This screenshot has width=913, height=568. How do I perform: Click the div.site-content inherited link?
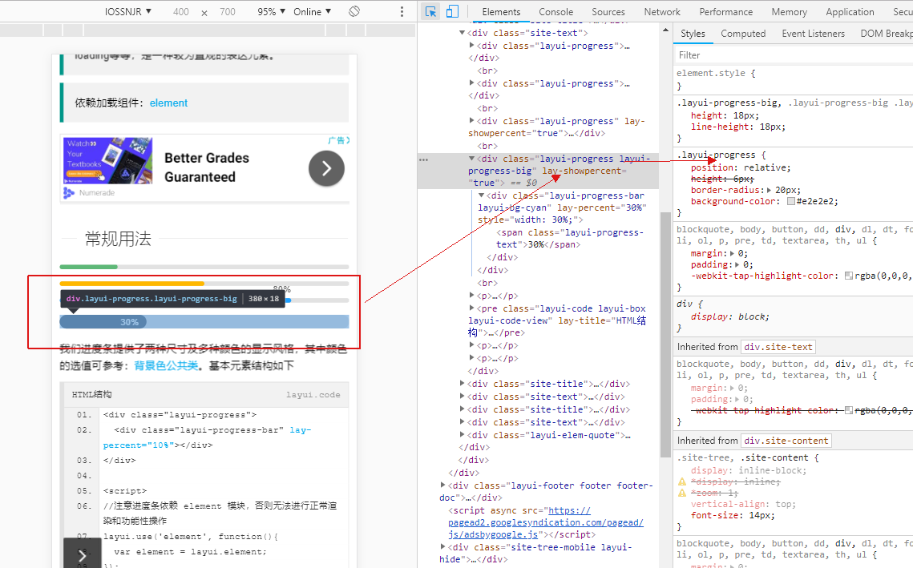click(x=786, y=441)
